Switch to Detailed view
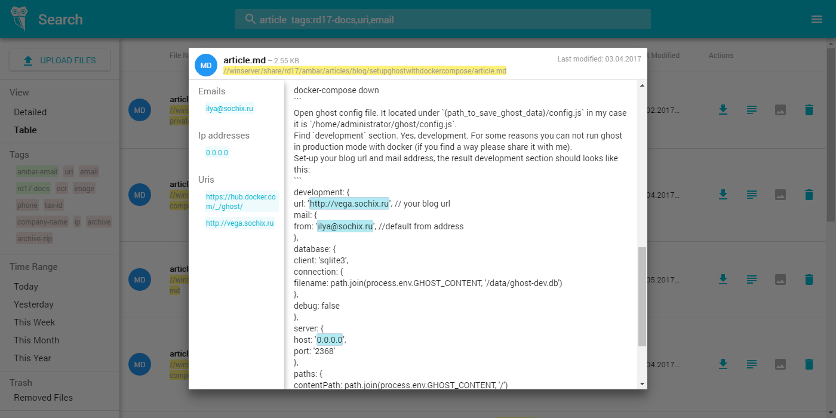Image resolution: width=836 pixels, height=418 pixels. [30, 112]
